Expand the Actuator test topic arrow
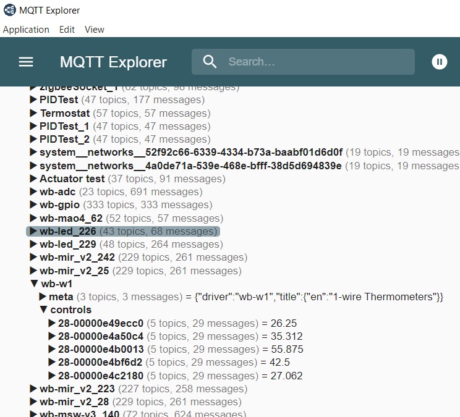 (33, 179)
